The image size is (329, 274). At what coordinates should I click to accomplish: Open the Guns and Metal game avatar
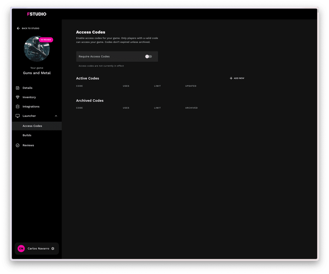coord(37,49)
